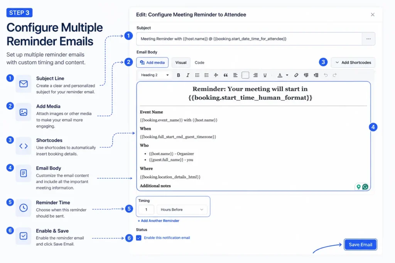Insert a bulleted list
The width and height of the screenshot is (395, 263).
pos(197,75)
